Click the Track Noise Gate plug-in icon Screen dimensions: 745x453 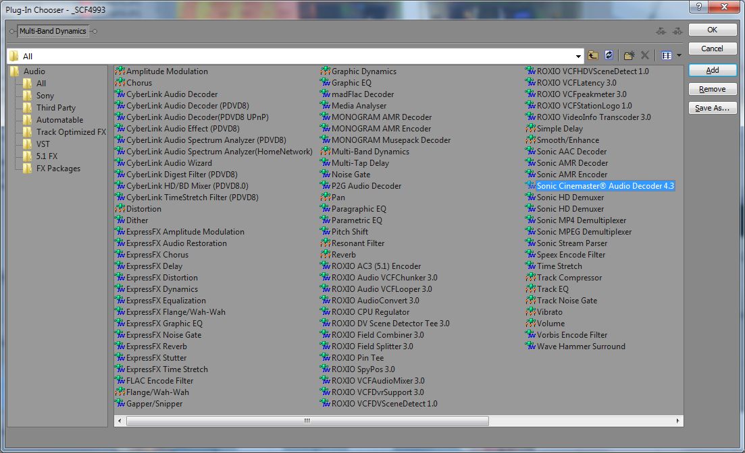[531, 300]
